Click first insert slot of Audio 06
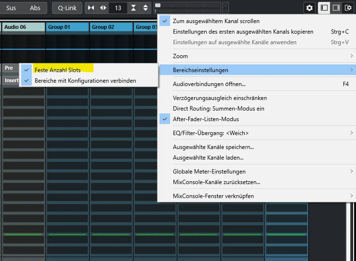The image size is (356, 261). tap(24, 91)
